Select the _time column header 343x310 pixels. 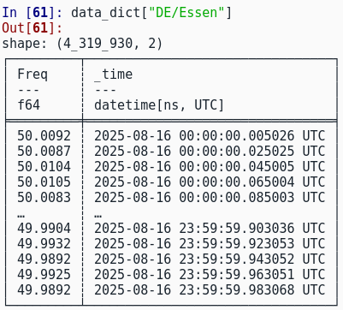(x=114, y=75)
